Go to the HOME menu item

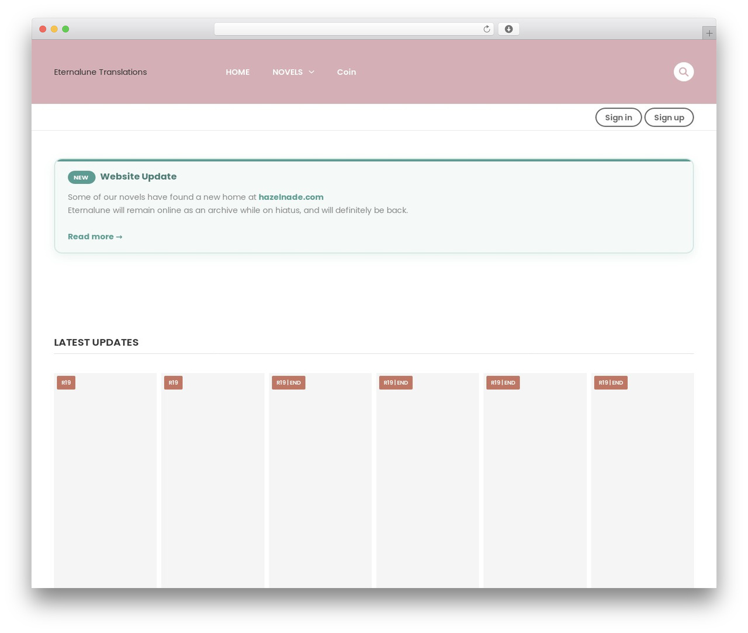237,72
